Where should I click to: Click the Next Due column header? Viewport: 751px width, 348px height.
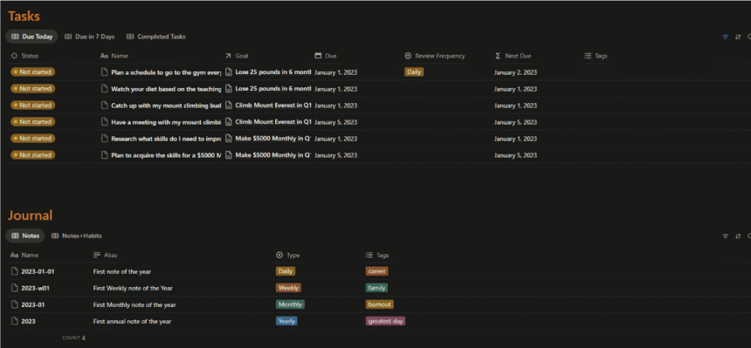(513, 56)
